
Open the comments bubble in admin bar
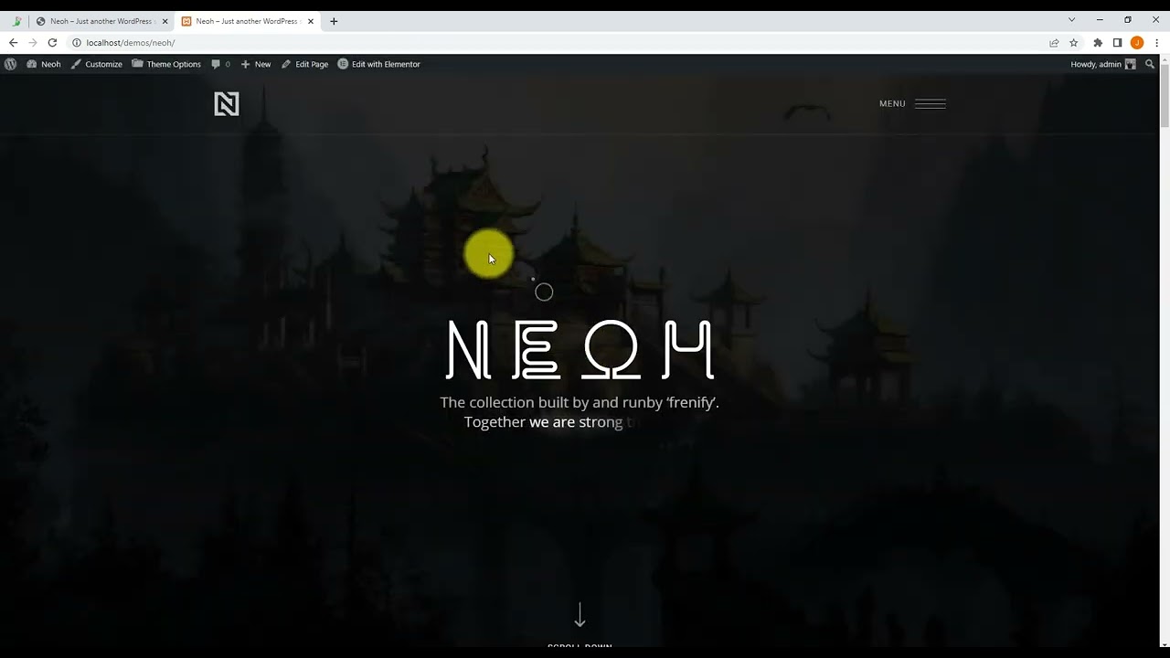[220, 64]
